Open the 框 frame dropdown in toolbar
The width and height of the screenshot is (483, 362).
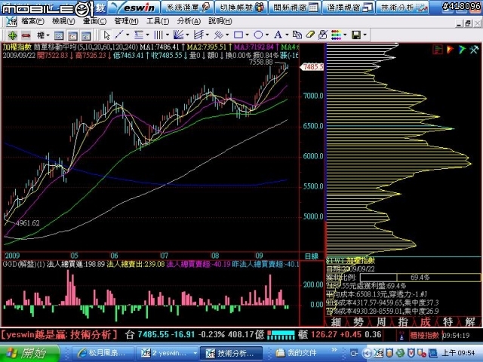tap(43, 35)
